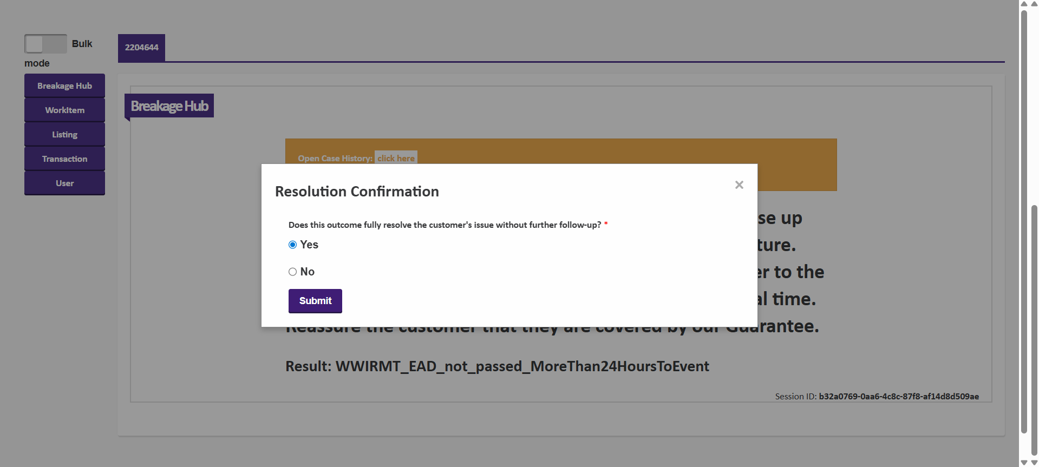Go to the Listing sidebar section
The height and width of the screenshot is (467, 1039).
[64, 135]
